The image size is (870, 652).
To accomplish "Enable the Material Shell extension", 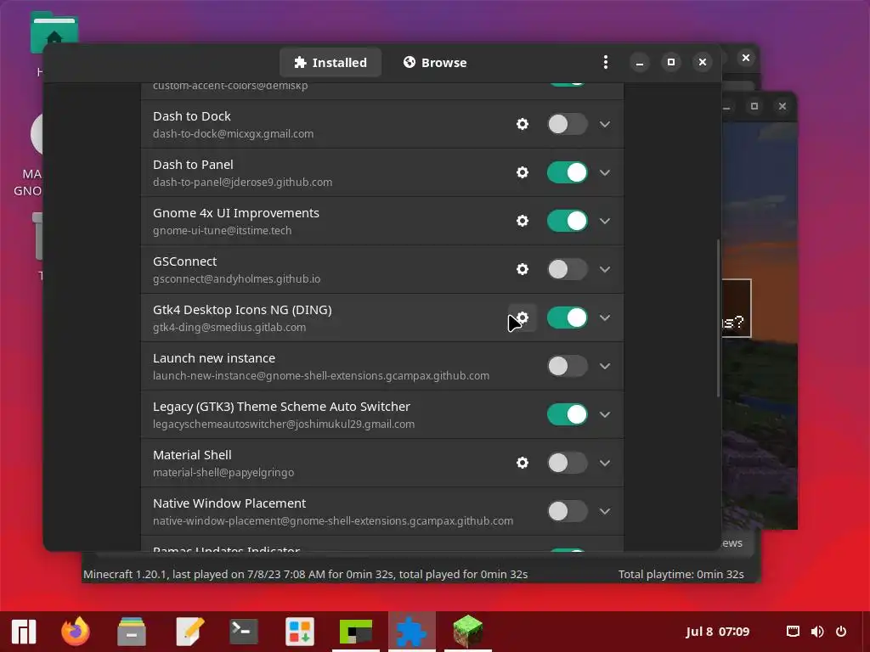I will (567, 463).
